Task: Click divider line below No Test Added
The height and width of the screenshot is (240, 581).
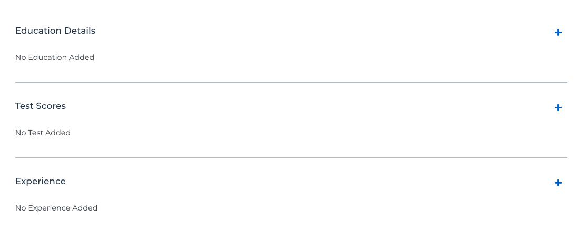Action: 291,158
